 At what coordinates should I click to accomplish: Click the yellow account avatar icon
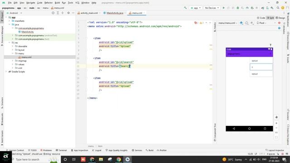[x=283, y=8]
